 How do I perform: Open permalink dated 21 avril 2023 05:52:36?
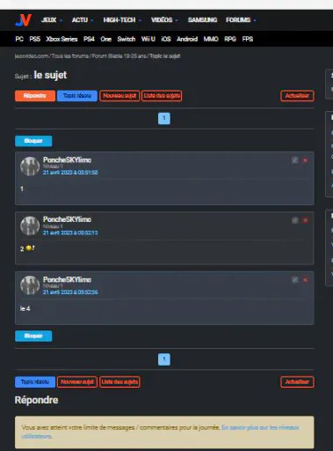(x=70, y=292)
